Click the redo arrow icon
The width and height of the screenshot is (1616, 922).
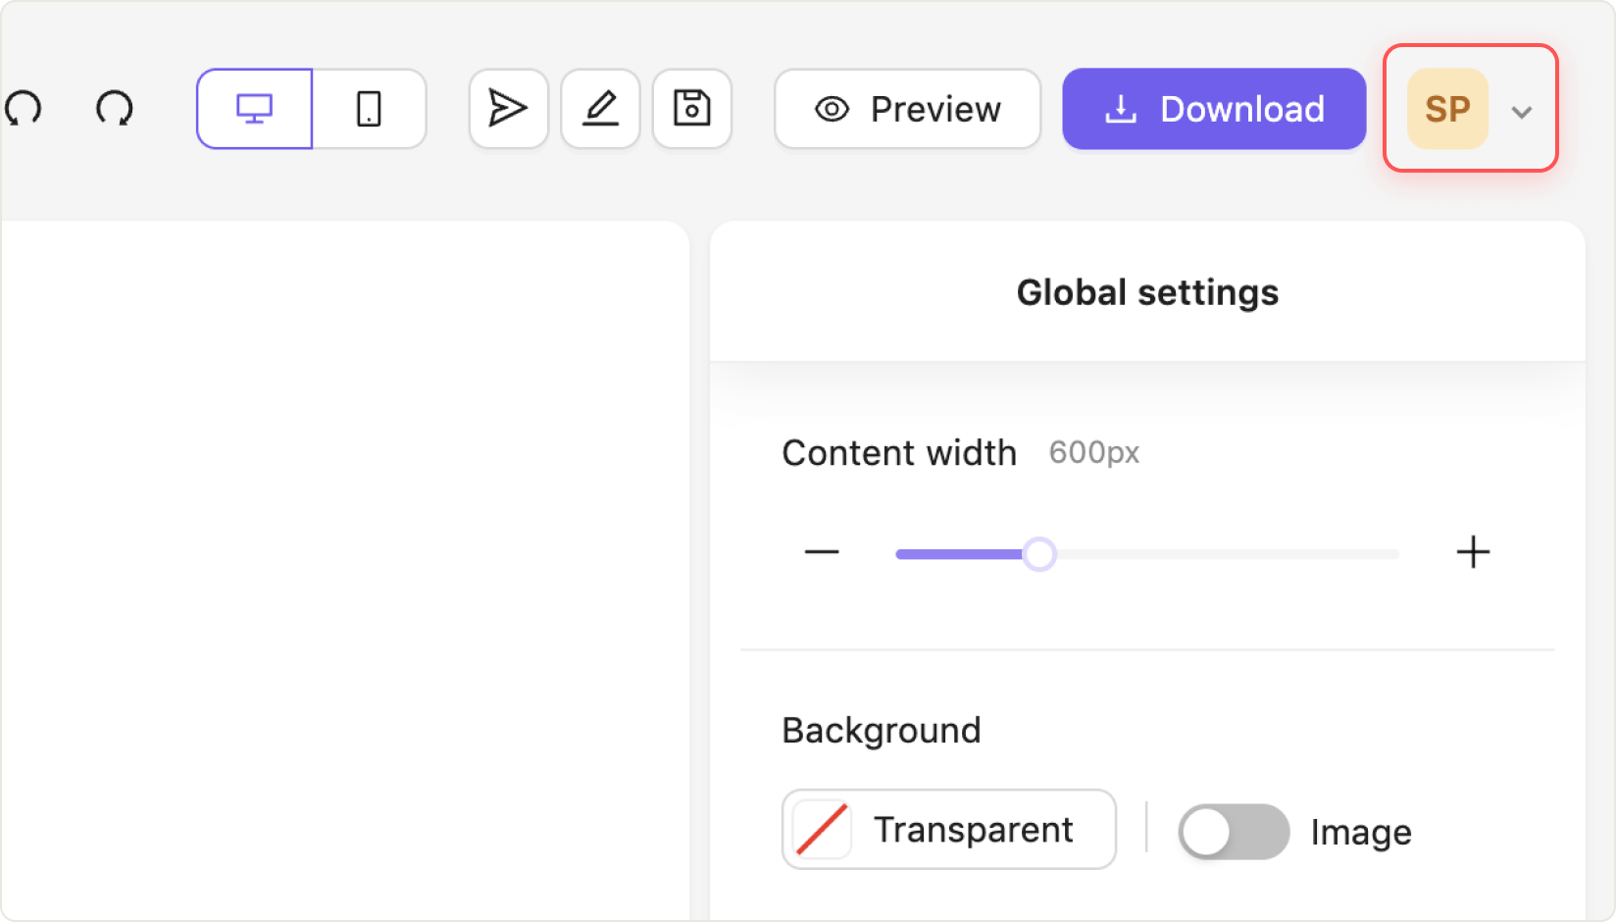(114, 109)
